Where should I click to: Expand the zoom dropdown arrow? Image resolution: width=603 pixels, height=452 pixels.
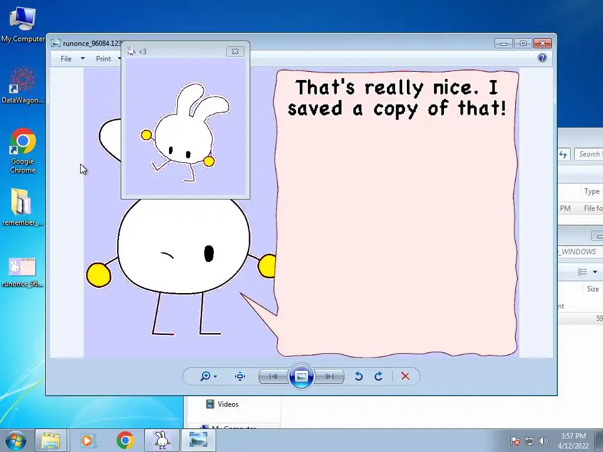(215, 376)
